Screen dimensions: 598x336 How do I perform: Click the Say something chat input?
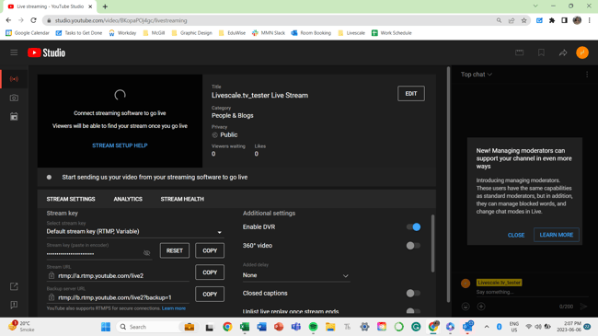pos(532,292)
